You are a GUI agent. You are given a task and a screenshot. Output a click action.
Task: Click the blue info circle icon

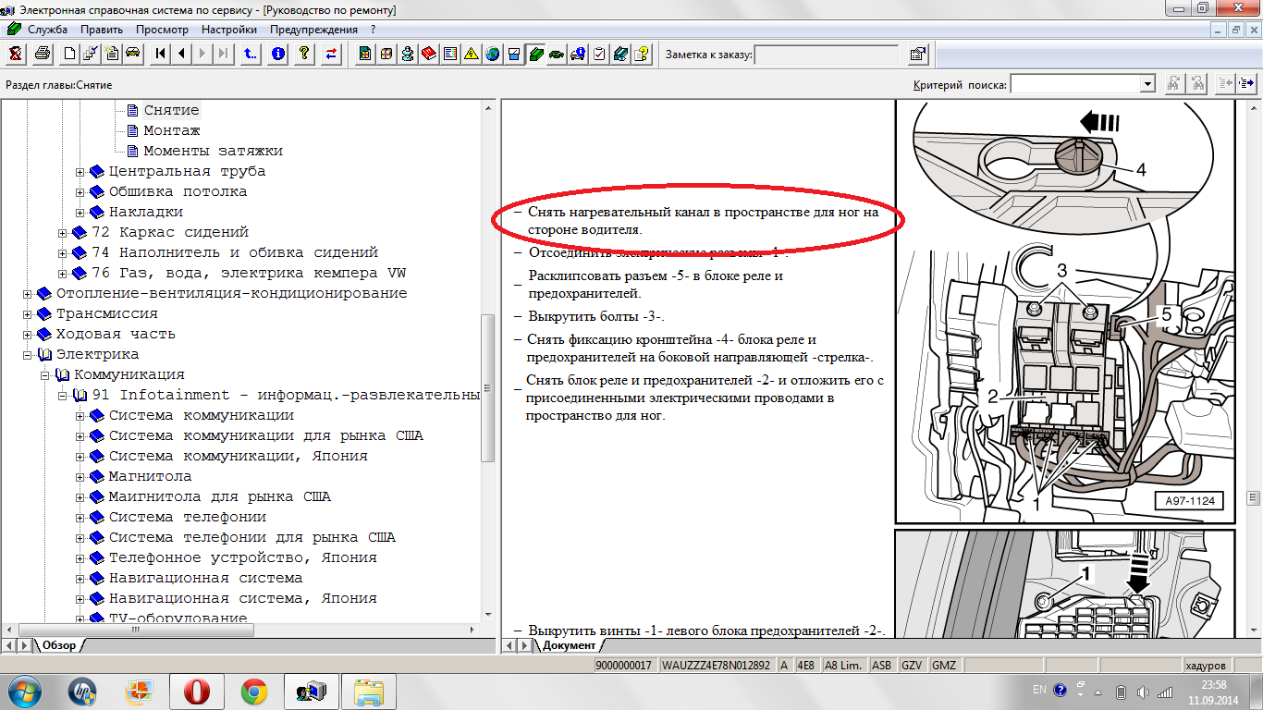(277, 54)
